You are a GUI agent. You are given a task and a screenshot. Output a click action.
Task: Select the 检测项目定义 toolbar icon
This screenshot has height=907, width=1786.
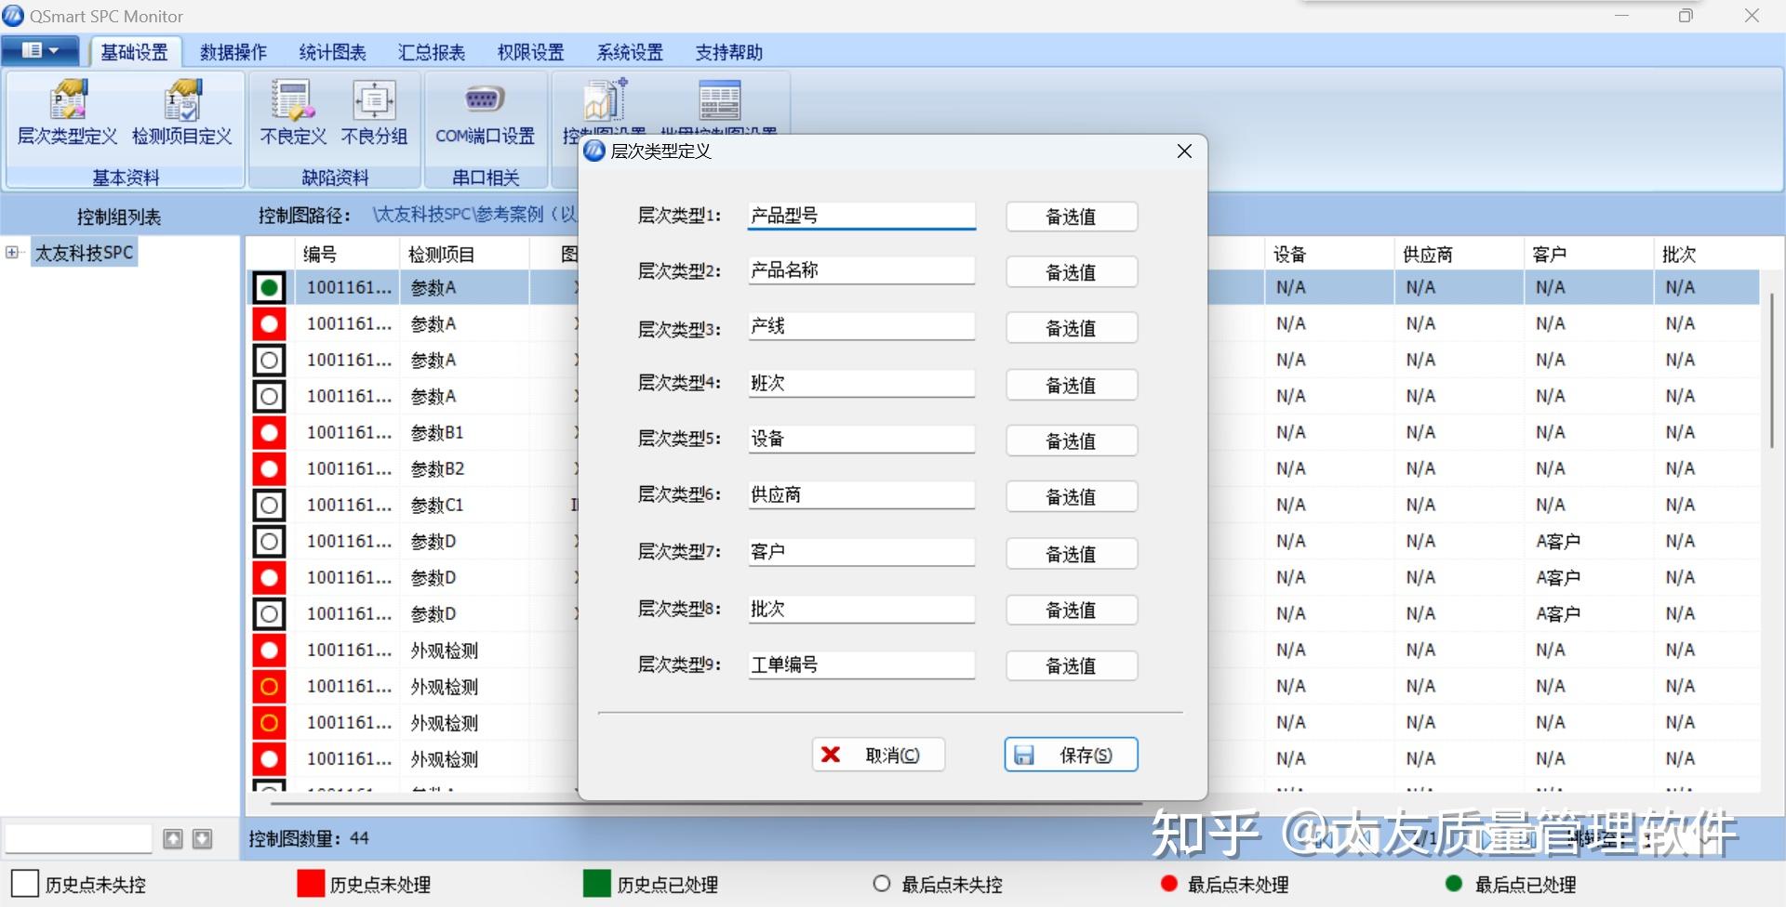point(182,113)
